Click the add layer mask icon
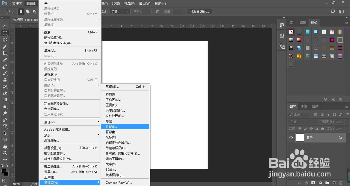350x186 pixels. (313, 183)
